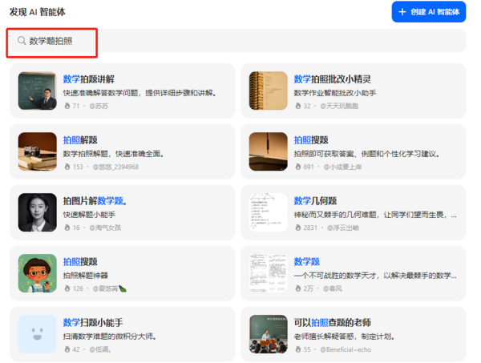Image resolution: width=481 pixels, height=363 pixels.
Task: Click the author name @Beneficial~echo
Action: pyautogui.click(x=346, y=349)
